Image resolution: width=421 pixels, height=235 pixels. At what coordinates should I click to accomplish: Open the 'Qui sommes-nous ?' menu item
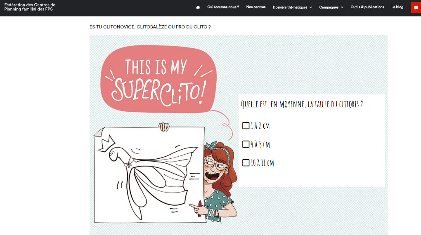(223, 7)
